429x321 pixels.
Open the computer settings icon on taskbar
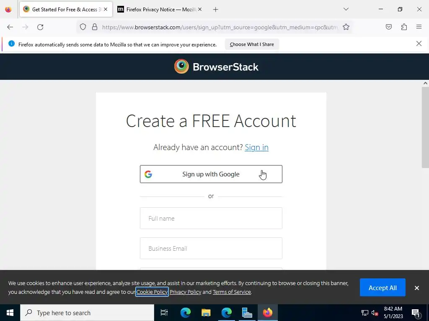pos(247,313)
